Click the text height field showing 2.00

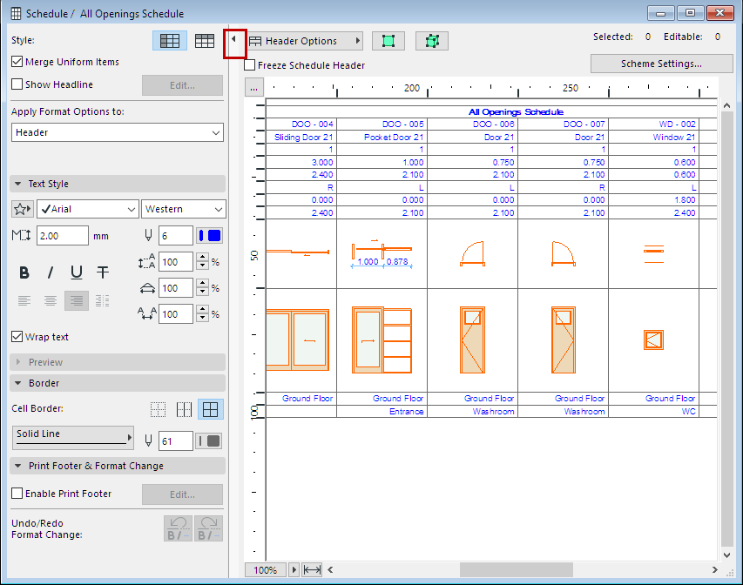[62, 235]
